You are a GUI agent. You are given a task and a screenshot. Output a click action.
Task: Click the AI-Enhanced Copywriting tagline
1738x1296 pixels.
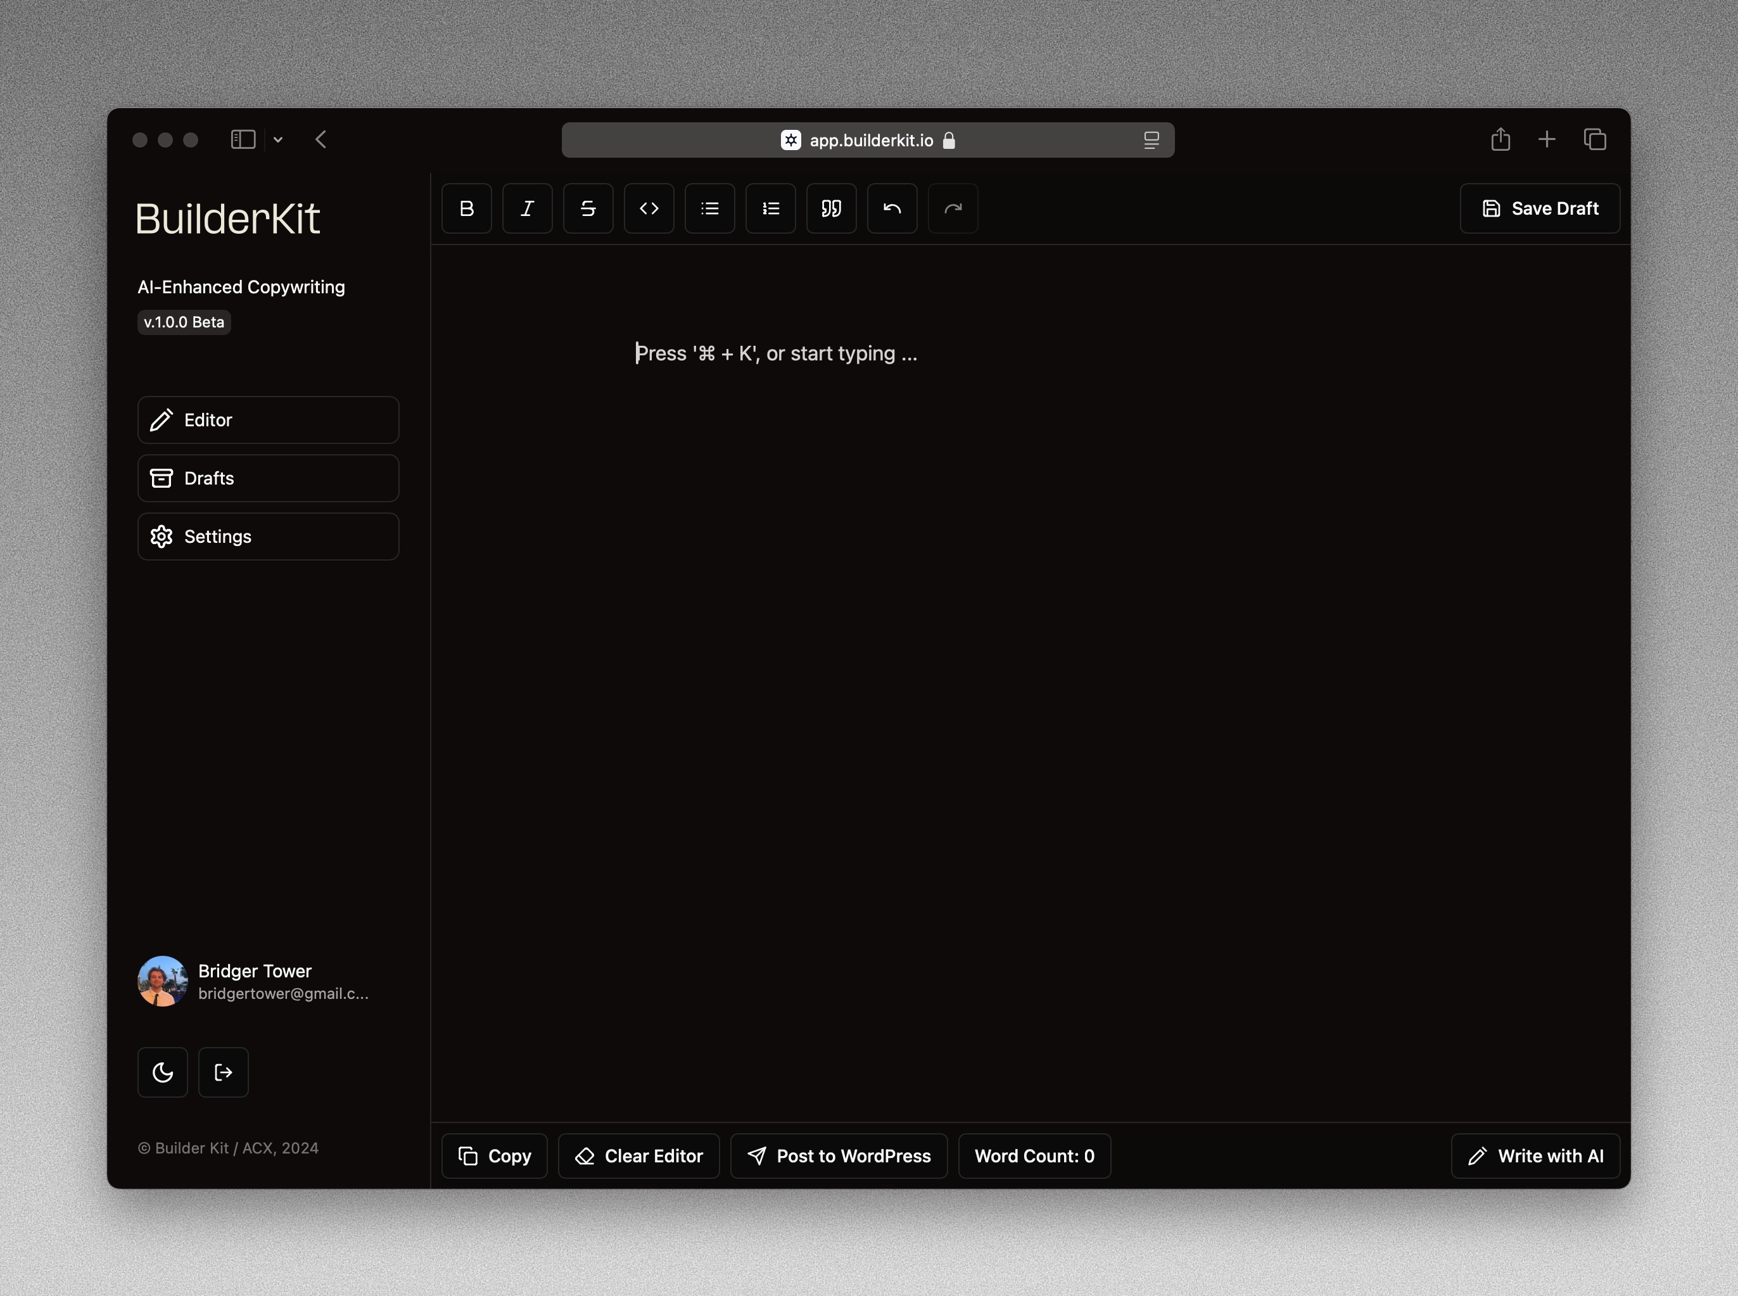coord(241,287)
